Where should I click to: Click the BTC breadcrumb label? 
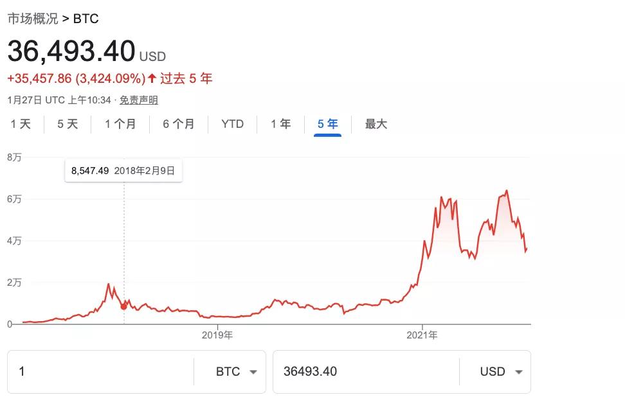[x=86, y=19]
